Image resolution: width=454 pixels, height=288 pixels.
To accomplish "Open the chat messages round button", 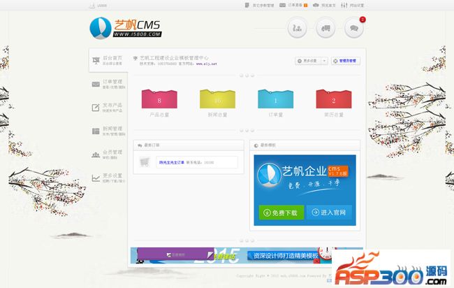I will tap(354, 28).
